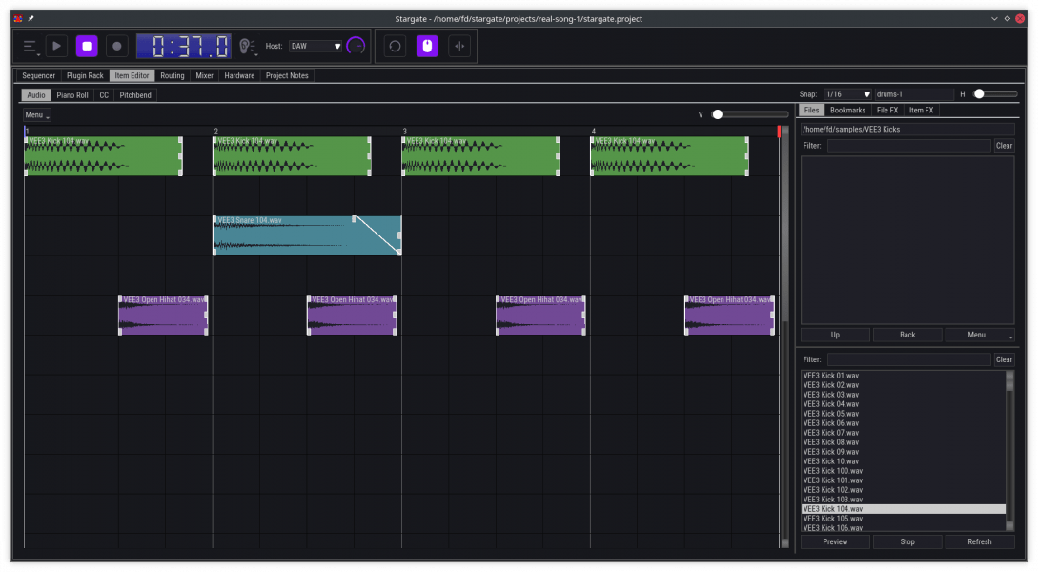Click the audio editor vertical scrollbar

(x=785, y=337)
